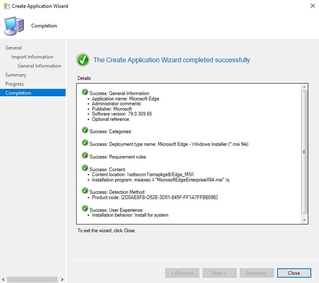The image size is (319, 283).
Task: Select the General Information step
Action: [39, 66]
